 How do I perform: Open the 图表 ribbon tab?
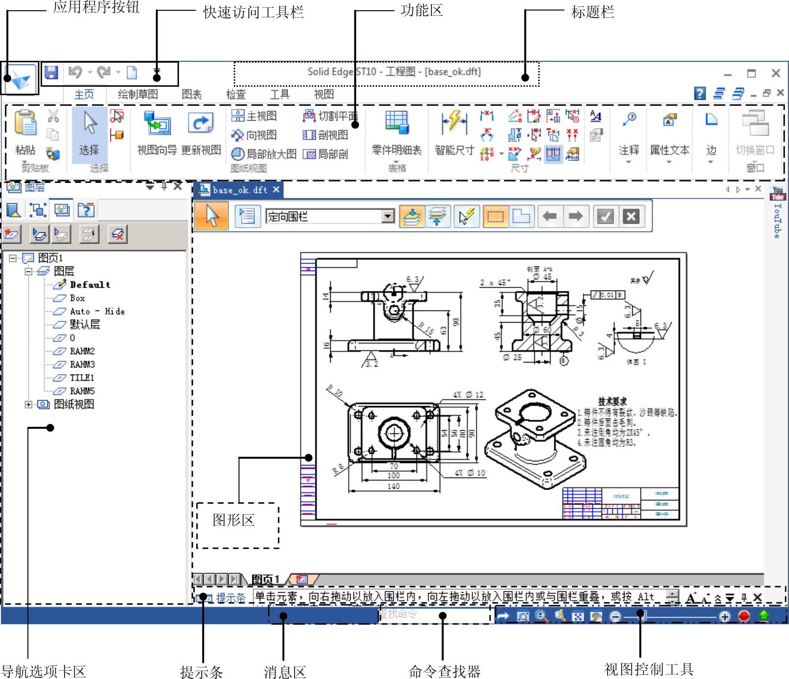pos(192,94)
